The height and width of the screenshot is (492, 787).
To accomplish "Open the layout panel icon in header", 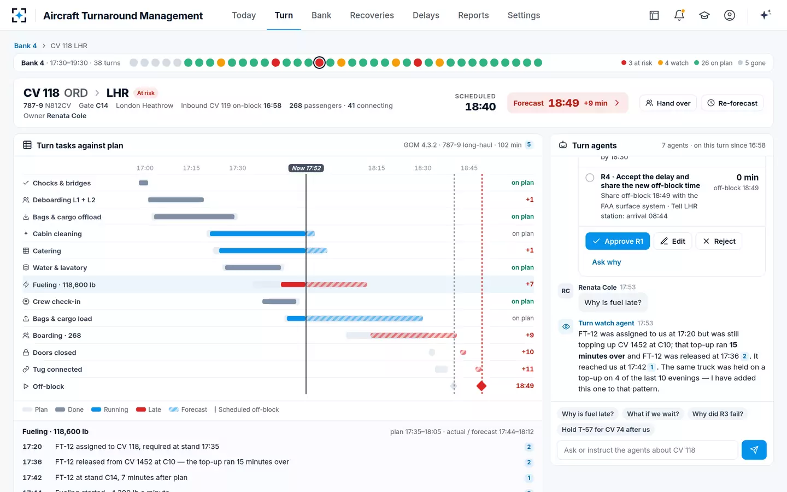I will point(654,15).
